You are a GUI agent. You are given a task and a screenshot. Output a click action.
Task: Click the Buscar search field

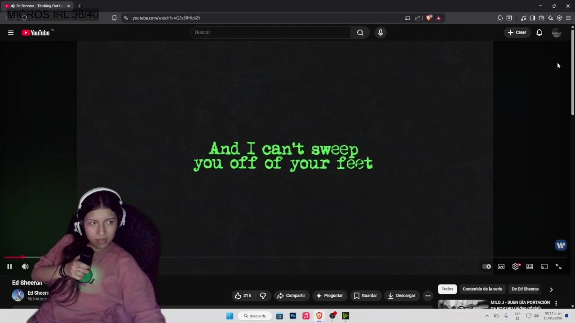pos(270,32)
